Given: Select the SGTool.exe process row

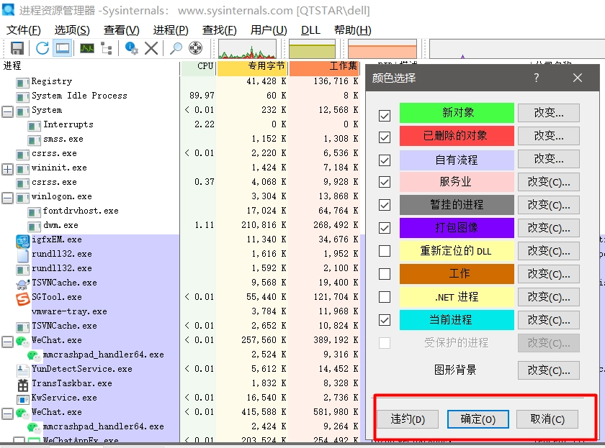Looking at the screenshot, I should (x=56, y=297).
